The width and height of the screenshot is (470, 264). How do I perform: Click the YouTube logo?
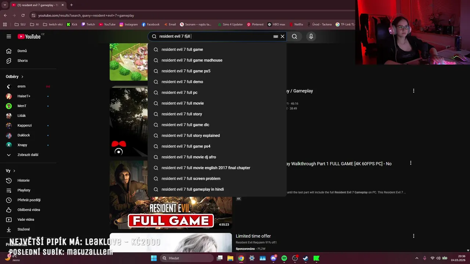point(29,36)
